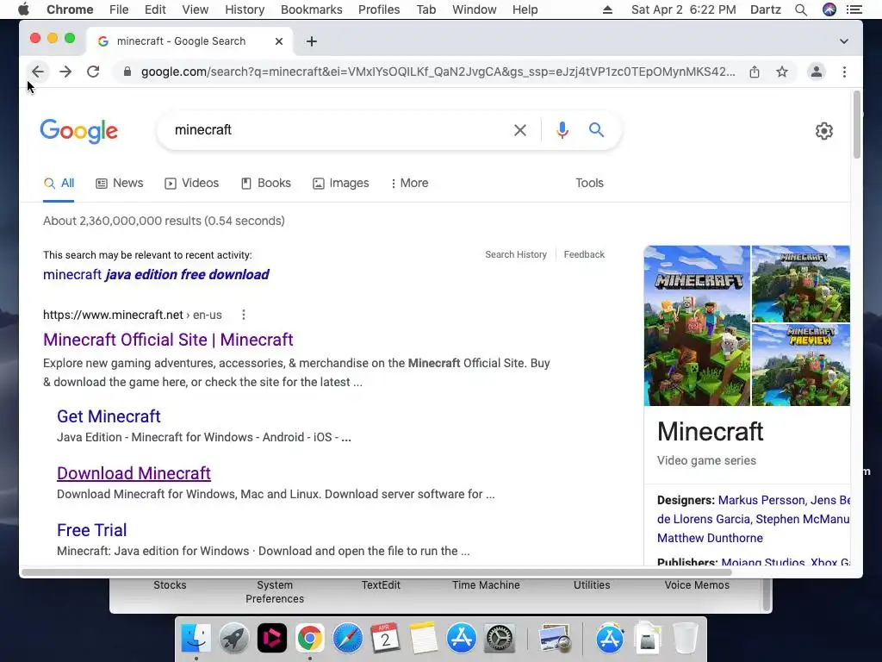This screenshot has width=882, height=662.
Task: Open Matthew Dunthorne designer link
Action: click(x=710, y=538)
